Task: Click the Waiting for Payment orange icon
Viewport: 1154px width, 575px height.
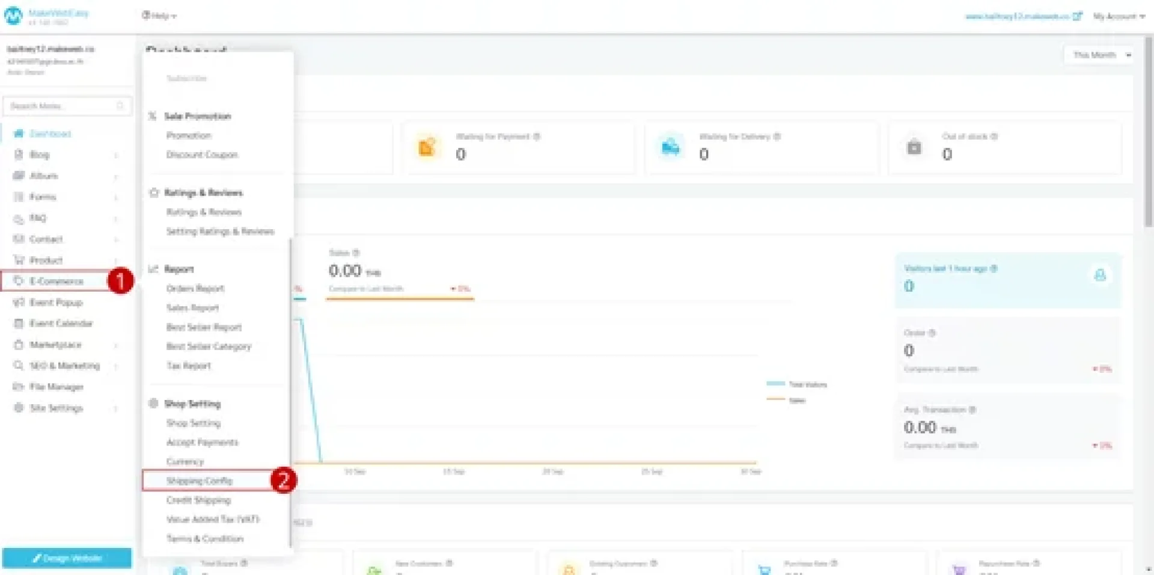Action: 427,147
